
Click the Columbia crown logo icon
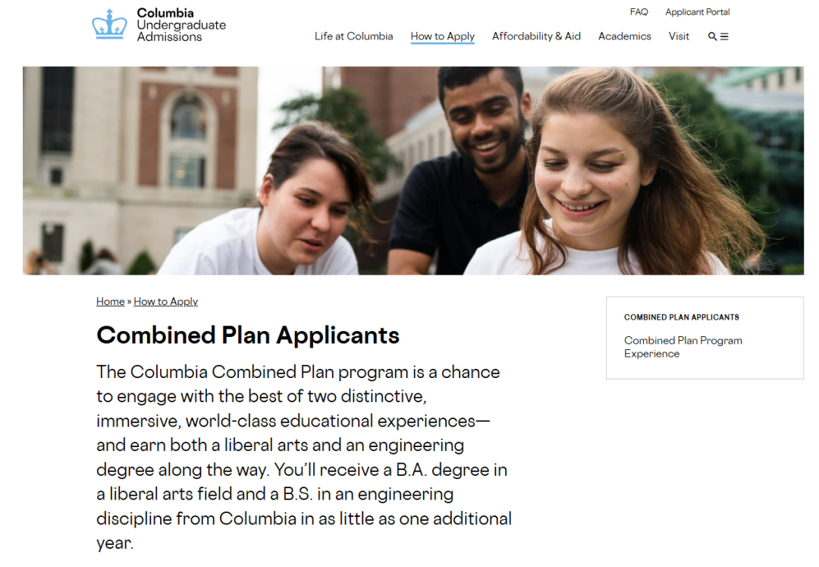tap(109, 24)
